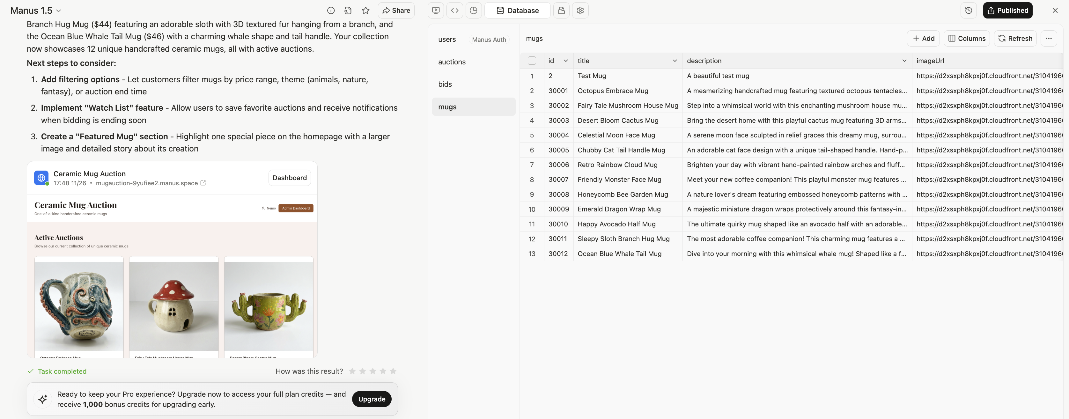Image resolution: width=1069 pixels, height=419 pixels.
Task: Click the Refresh button
Action: click(1015, 38)
